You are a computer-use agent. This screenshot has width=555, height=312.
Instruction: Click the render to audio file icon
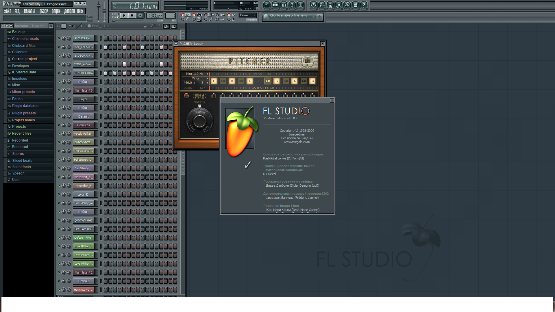pos(330,5)
